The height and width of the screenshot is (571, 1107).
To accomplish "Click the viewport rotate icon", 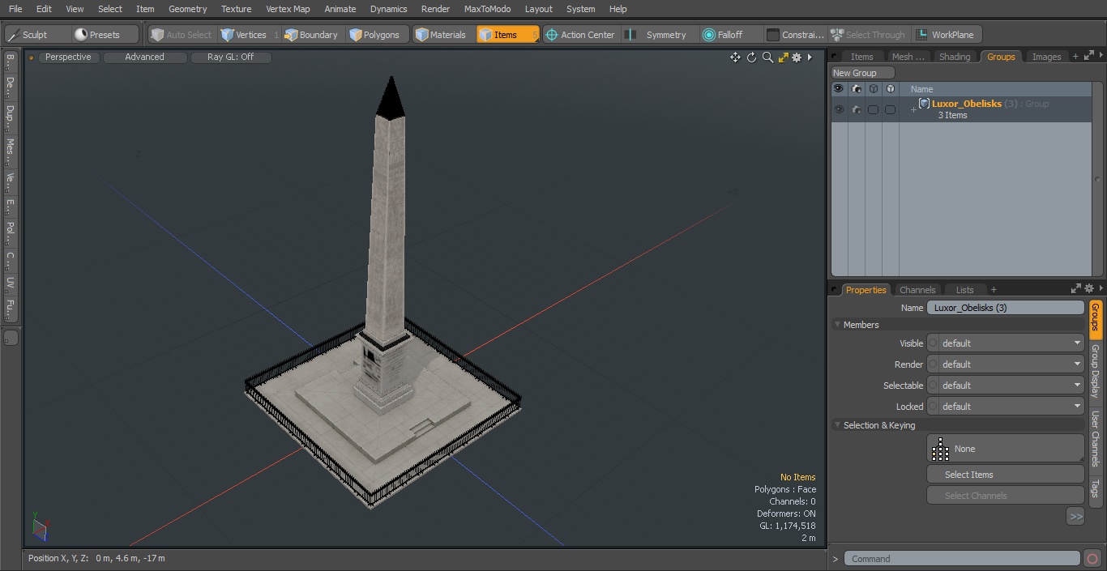I will coord(751,58).
